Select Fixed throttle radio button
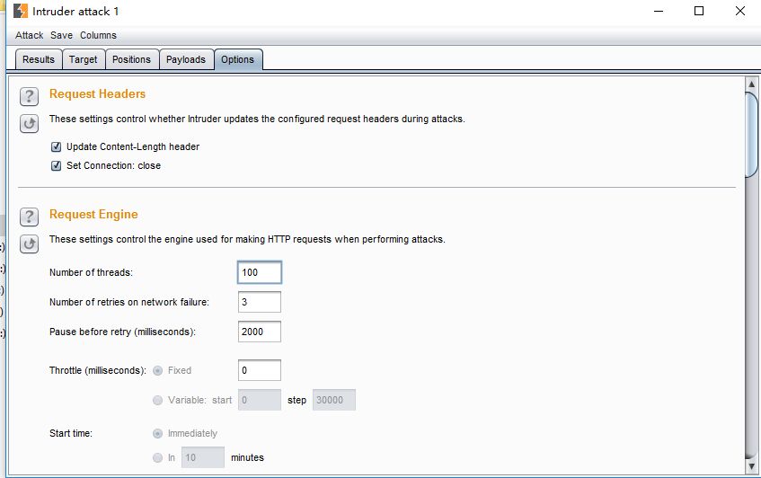The width and height of the screenshot is (761, 478). tap(158, 371)
